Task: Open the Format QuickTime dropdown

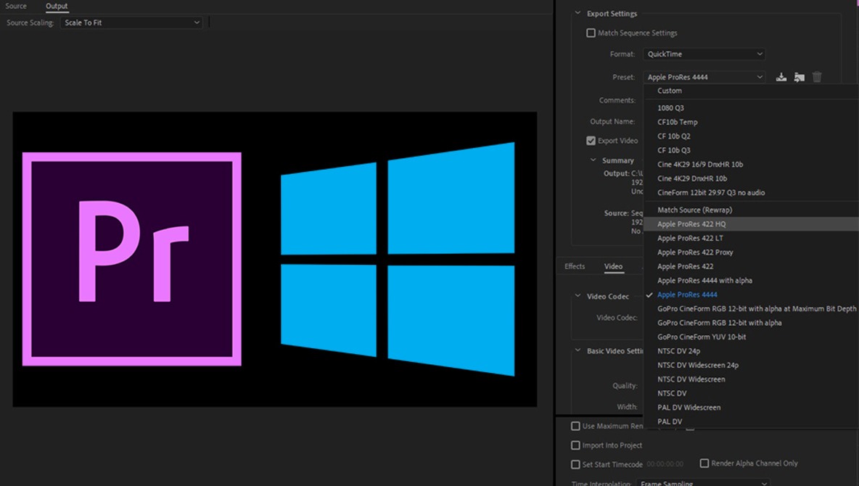Action: tap(704, 54)
